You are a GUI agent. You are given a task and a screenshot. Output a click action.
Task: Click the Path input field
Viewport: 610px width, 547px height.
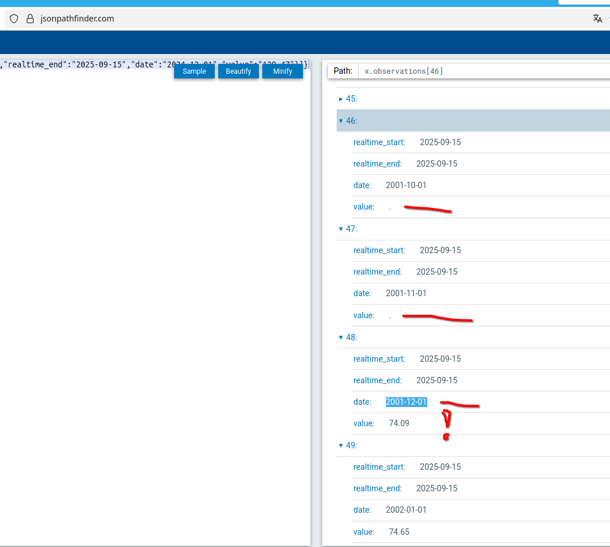(482, 71)
